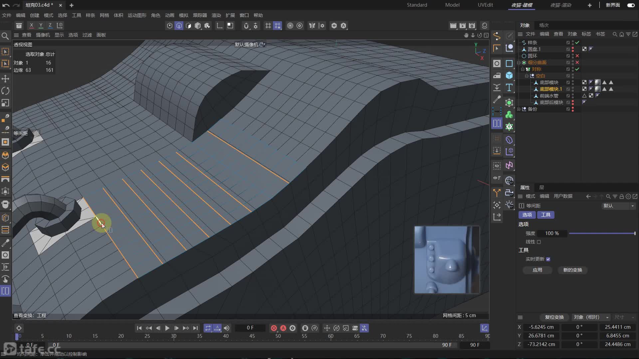Image resolution: width=639 pixels, height=359 pixels.
Task: Open 网格 menu in menu bar
Action: coord(105,15)
